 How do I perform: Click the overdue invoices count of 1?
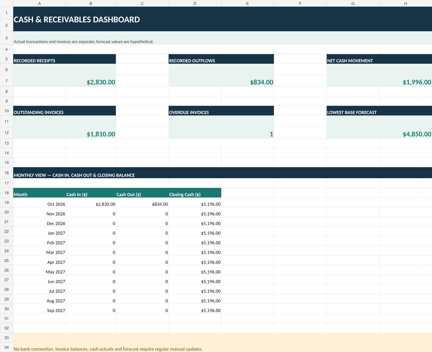(221, 127)
